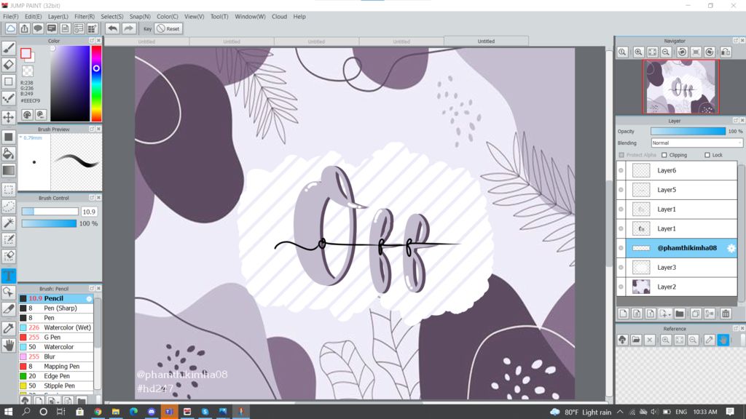Select the Mapping Pen brush
746x419 pixels.
click(x=56, y=367)
